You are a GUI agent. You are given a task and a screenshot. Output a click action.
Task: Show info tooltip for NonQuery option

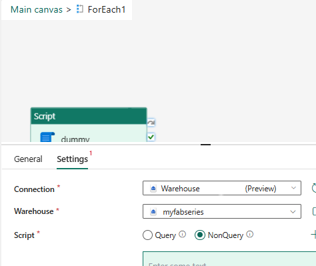point(250,234)
